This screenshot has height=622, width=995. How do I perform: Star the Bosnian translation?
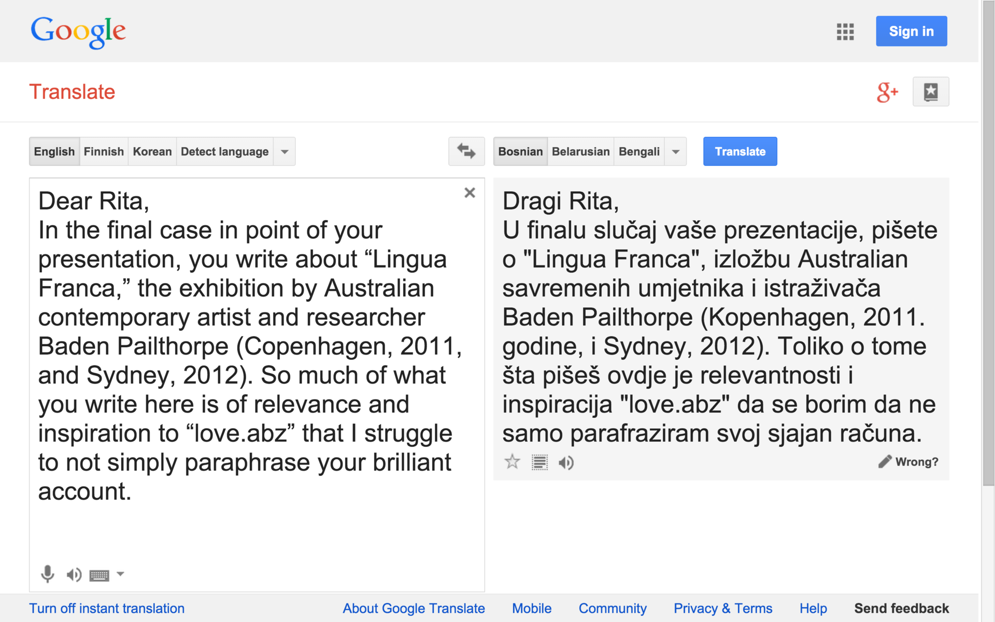point(512,462)
